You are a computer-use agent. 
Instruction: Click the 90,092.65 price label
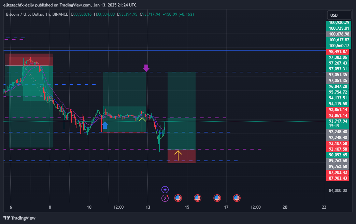338,155
